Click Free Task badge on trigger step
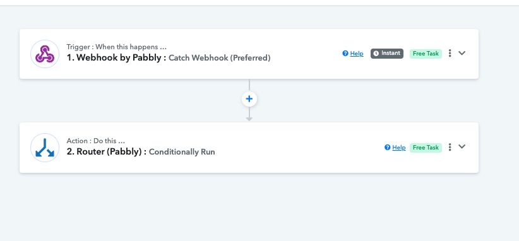This screenshot has width=519, height=241. pyautogui.click(x=426, y=54)
